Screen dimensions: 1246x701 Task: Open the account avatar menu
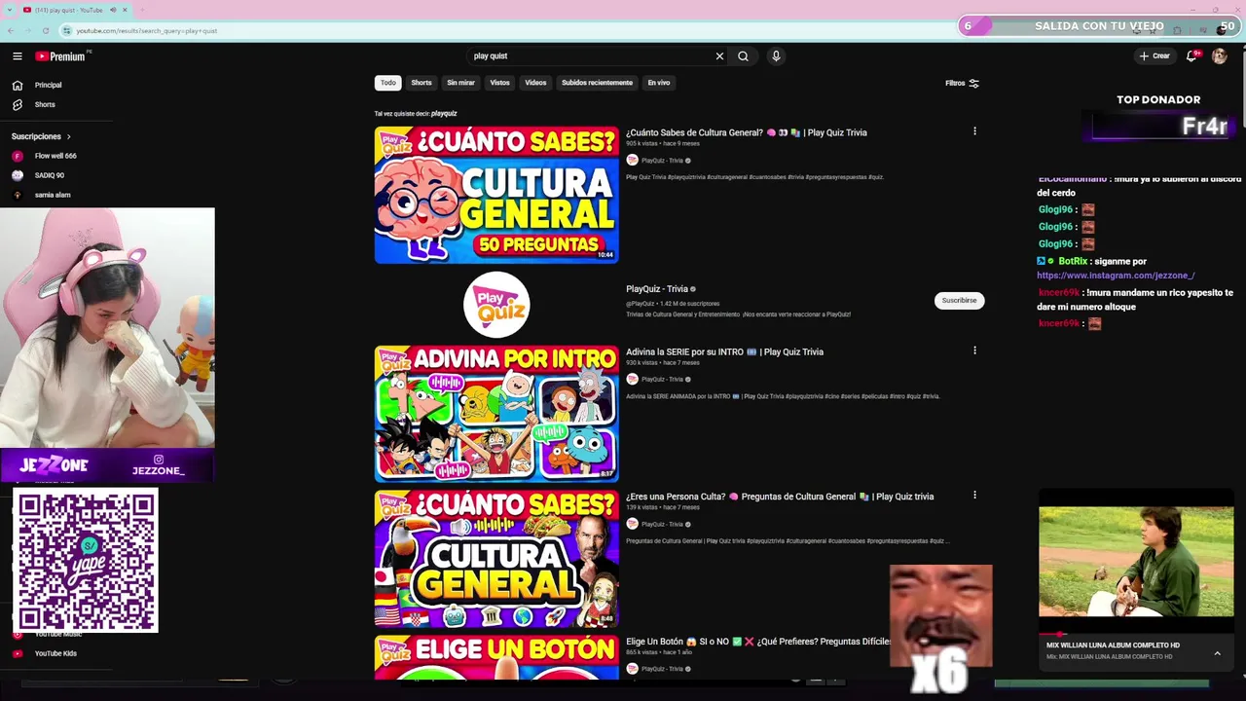click(x=1220, y=56)
